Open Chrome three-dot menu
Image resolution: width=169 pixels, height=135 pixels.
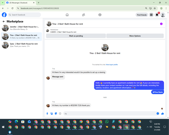(166, 8)
